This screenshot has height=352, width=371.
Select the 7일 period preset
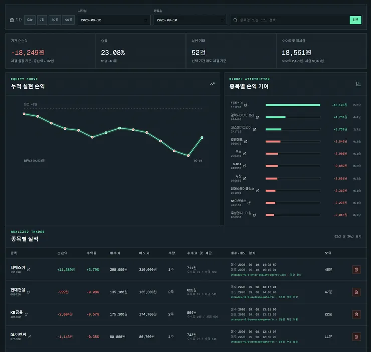[x=42, y=20]
